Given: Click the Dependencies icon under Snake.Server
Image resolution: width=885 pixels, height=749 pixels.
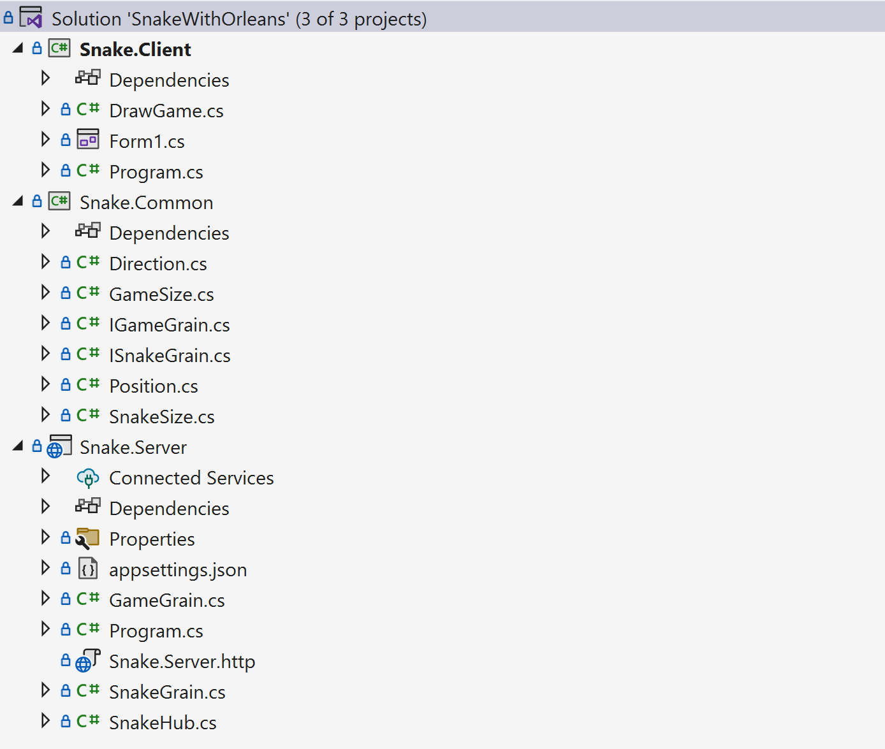Looking at the screenshot, I should (88, 507).
